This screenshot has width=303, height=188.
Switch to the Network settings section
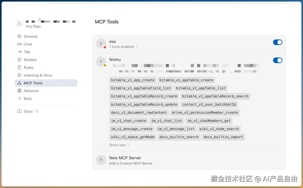[x=31, y=91]
